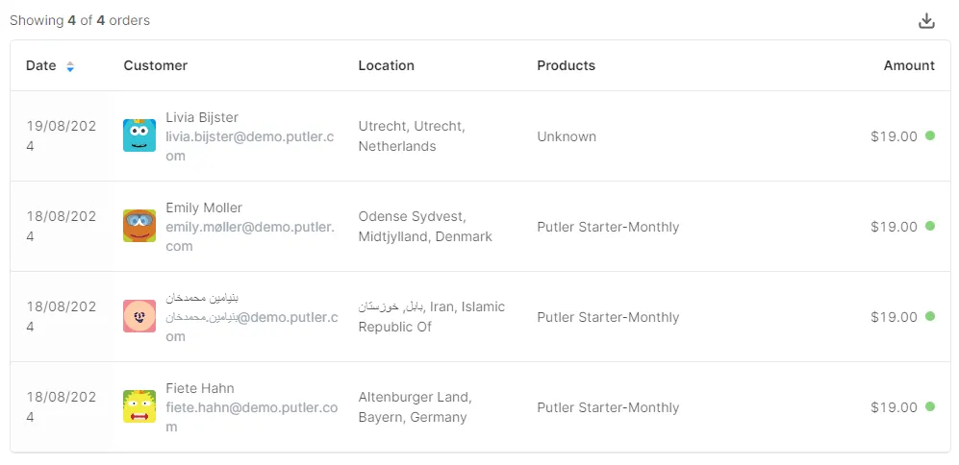Screen dimensions: 959x465
Task: Select the Products column header
Action: click(x=566, y=65)
